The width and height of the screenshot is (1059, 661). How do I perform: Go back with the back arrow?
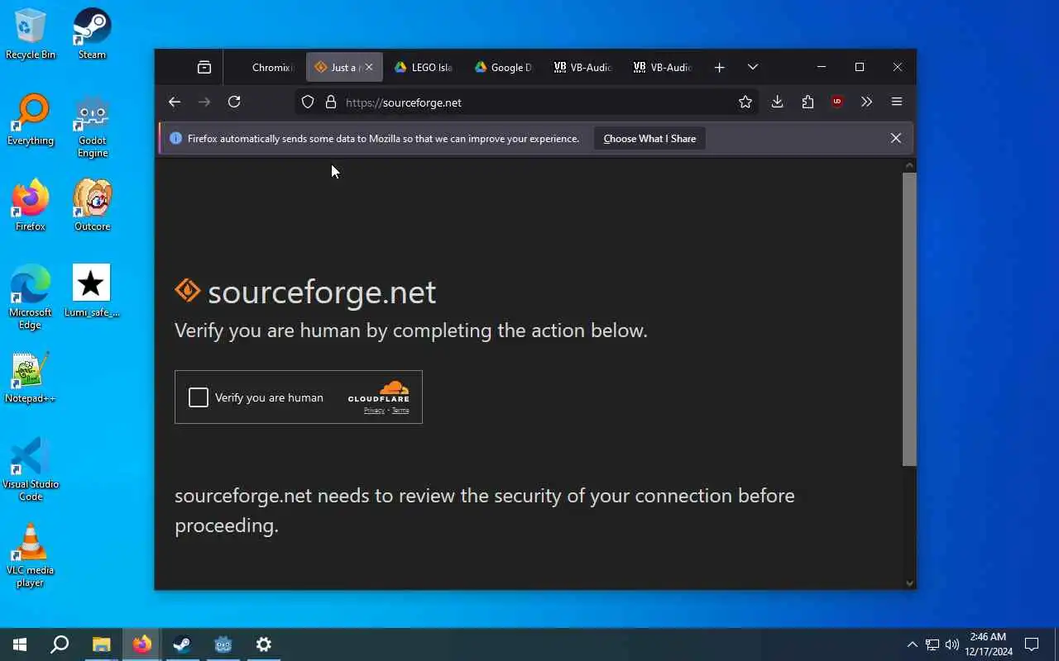175,102
